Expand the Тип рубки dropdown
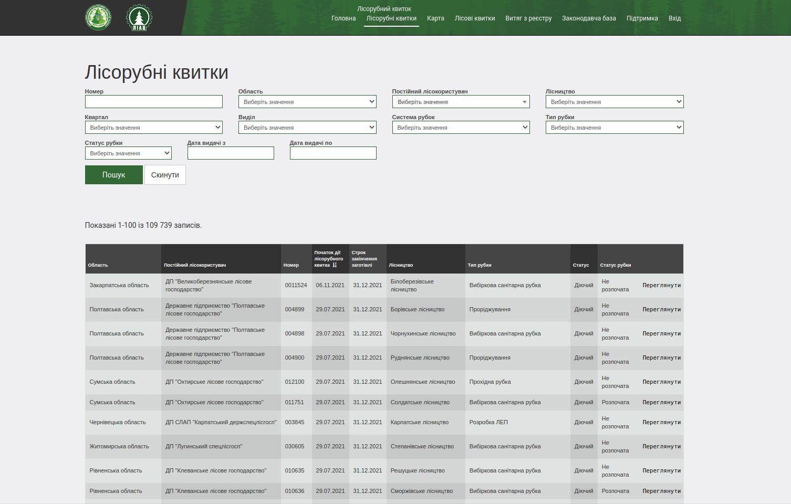791x504 pixels. click(x=615, y=128)
